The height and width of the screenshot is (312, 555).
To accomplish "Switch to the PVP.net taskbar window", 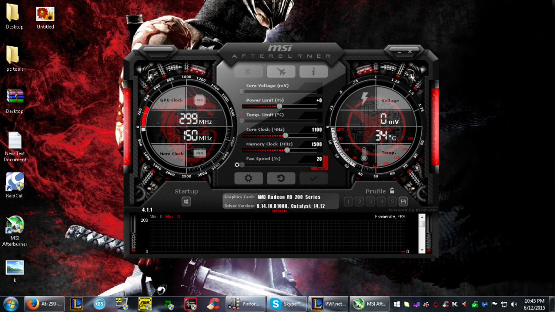I will (328, 304).
